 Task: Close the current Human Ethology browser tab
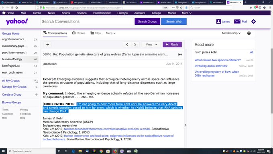(240, 2)
